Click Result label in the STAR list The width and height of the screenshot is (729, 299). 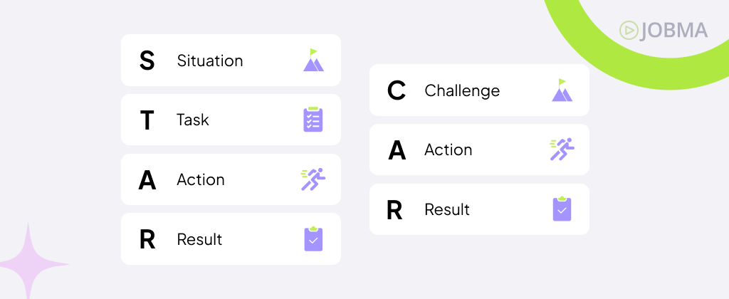tap(199, 239)
